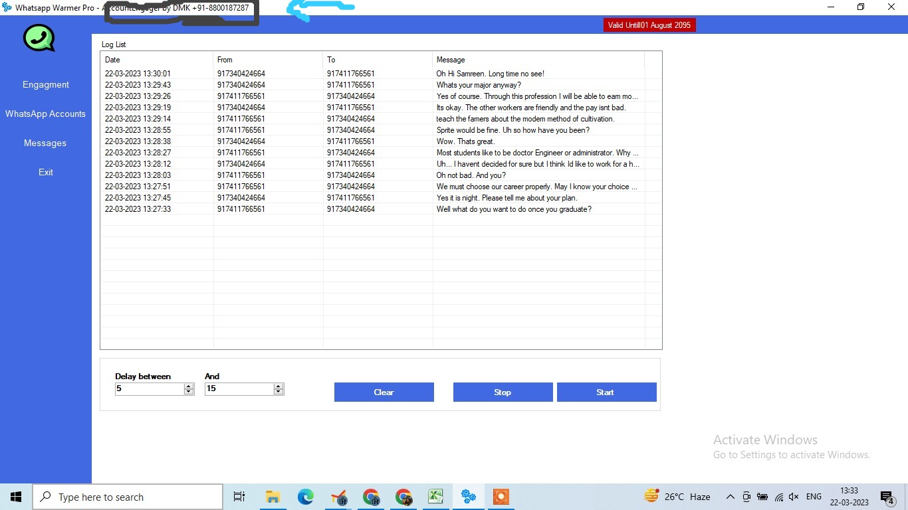Open Task View from the taskbar
Image resolution: width=908 pixels, height=510 pixels.
click(x=239, y=497)
